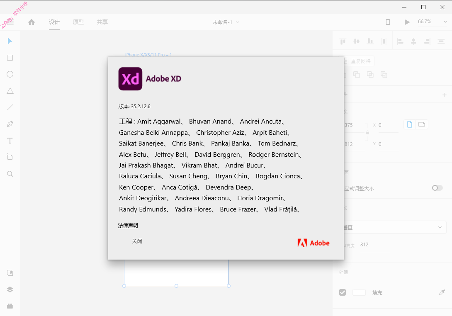The height and width of the screenshot is (316, 452).
Task: Click the subtract boolean operation icon
Action: pyautogui.click(x=357, y=75)
